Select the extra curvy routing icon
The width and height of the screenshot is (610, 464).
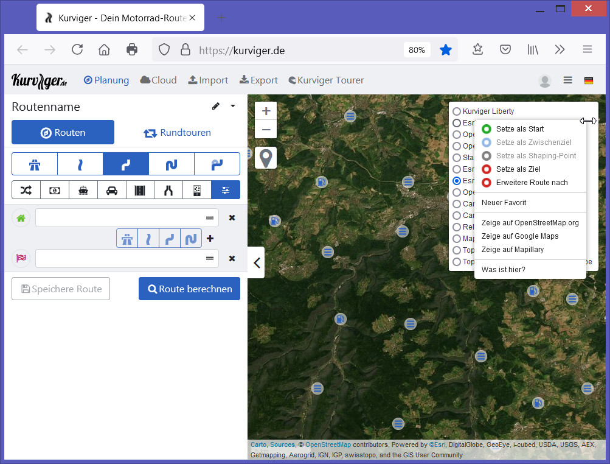(171, 164)
